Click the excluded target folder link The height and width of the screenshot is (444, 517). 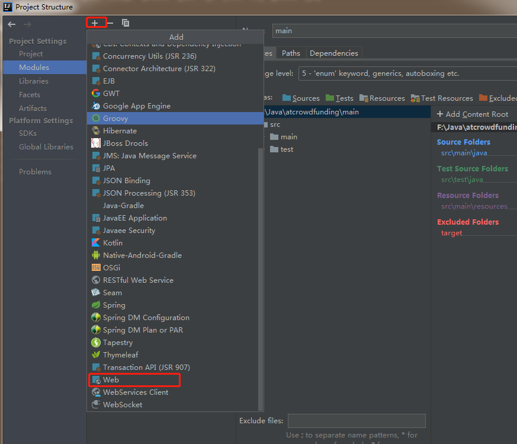coord(451,233)
